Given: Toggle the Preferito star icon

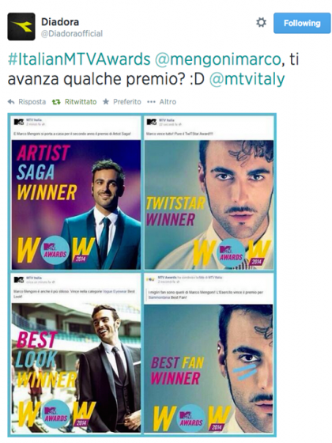Looking at the screenshot, I should pos(106,102).
